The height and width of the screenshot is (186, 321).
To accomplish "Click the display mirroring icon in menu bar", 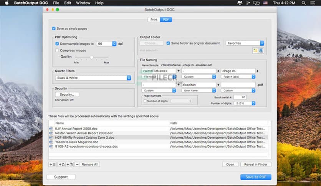I will click(x=256, y=3).
